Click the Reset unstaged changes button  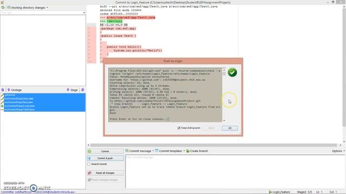tap(105, 179)
